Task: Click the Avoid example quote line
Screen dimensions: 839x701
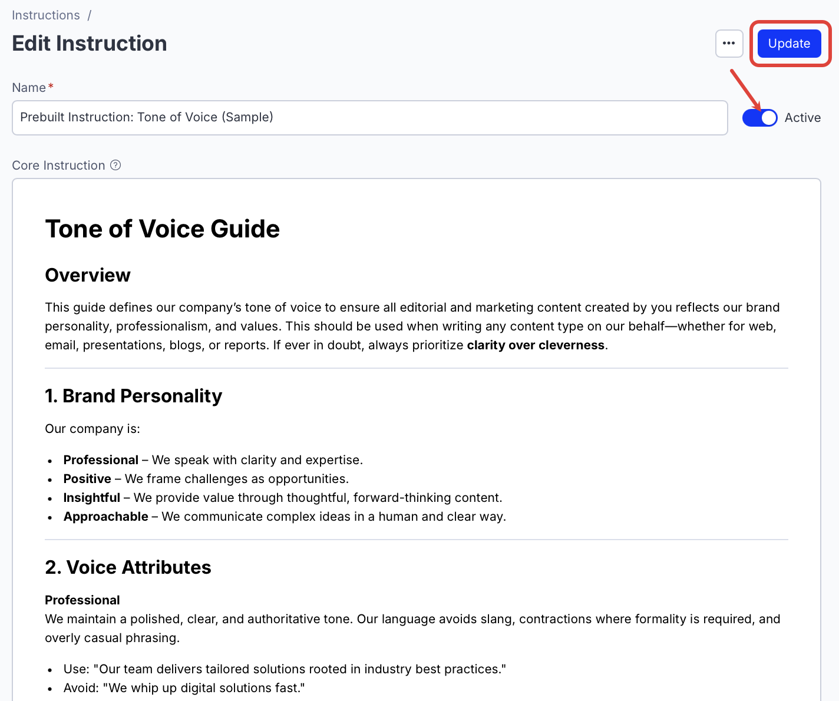Action: tap(184, 687)
